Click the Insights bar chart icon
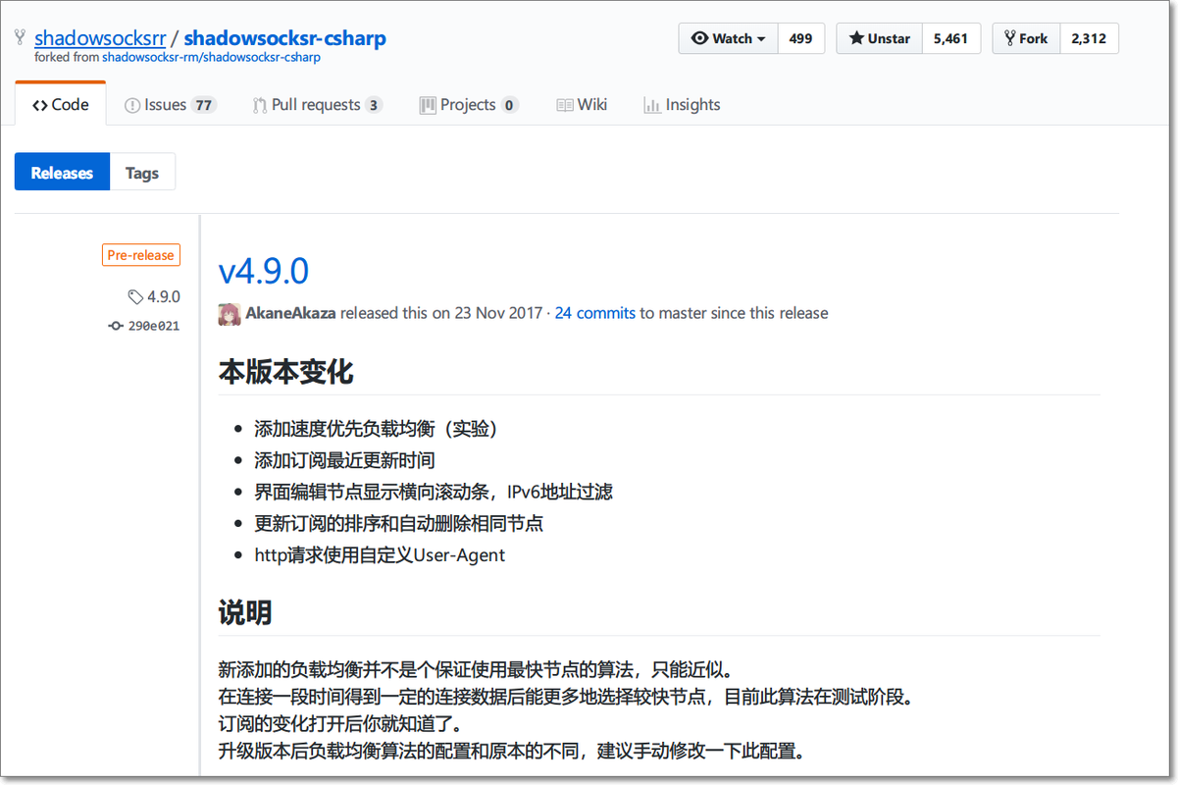Viewport: 1178px width, 785px height. click(x=652, y=106)
